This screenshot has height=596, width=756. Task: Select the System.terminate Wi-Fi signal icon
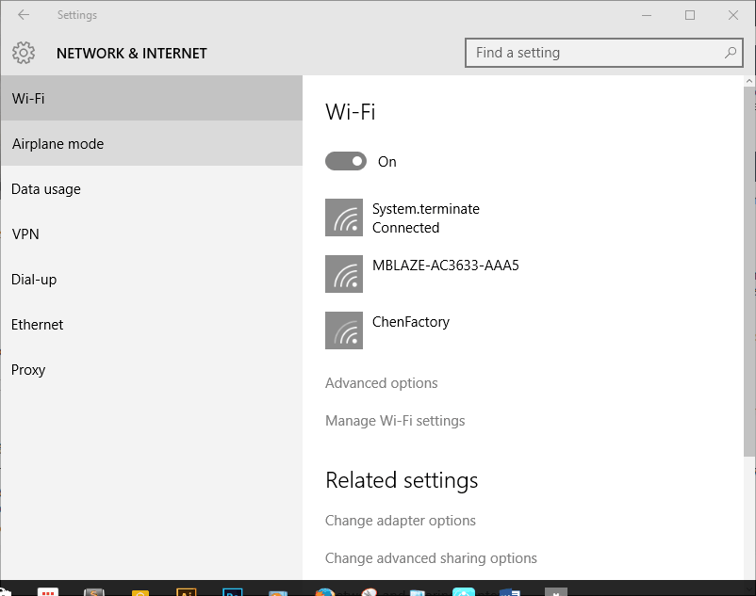tap(344, 217)
